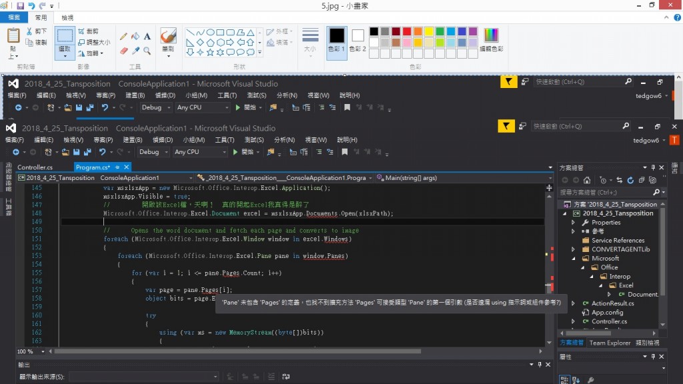The image size is (683, 384).
Task: Toggle auto-hide pin on Solution Explorer panel
Action: [653, 167]
